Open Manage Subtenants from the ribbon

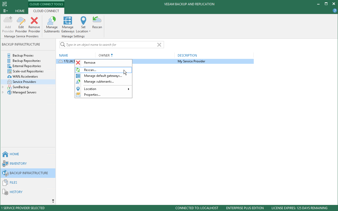pyautogui.click(x=52, y=24)
